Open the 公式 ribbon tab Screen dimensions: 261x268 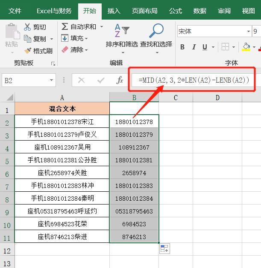[x=176, y=11]
